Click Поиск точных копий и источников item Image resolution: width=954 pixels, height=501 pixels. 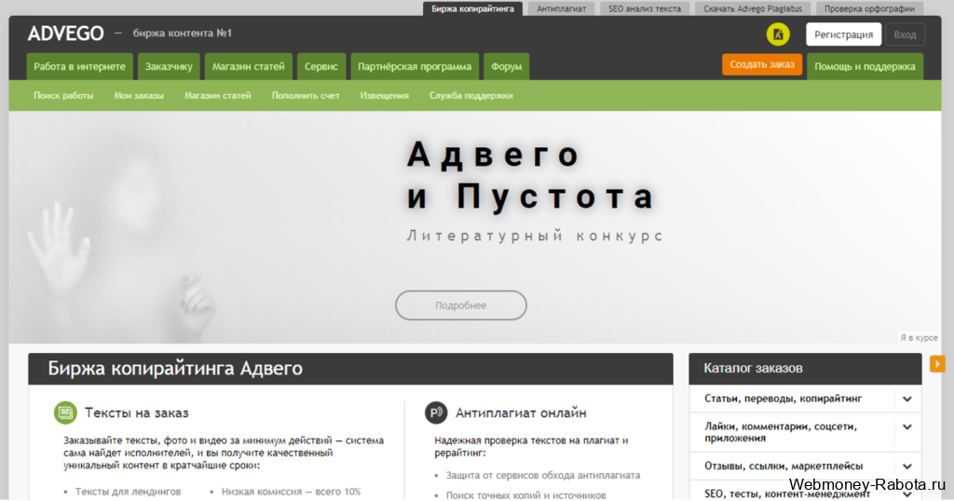tap(525, 495)
